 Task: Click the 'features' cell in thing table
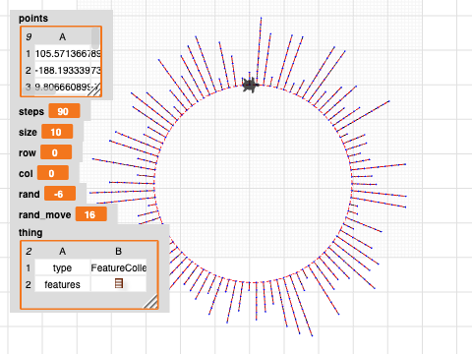click(62, 284)
